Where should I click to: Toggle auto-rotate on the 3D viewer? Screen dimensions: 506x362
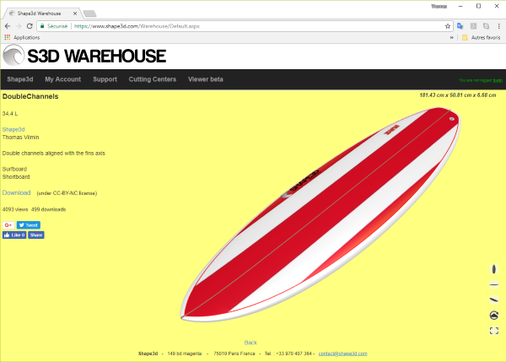pyautogui.click(x=494, y=315)
